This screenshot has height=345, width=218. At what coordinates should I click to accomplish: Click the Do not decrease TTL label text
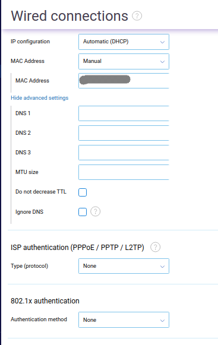pos(41,192)
